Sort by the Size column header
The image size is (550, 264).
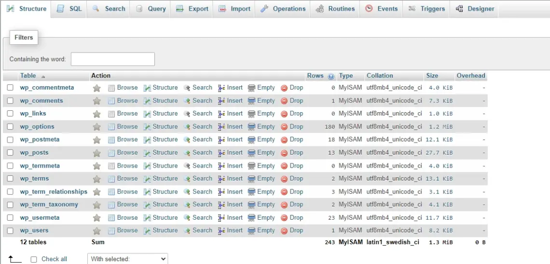(x=432, y=76)
